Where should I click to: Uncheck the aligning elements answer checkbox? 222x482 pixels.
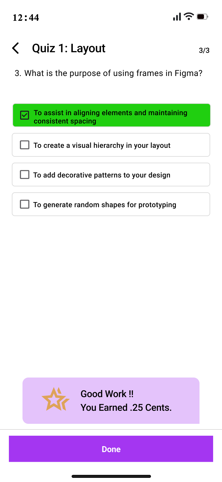tap(25, 115)
